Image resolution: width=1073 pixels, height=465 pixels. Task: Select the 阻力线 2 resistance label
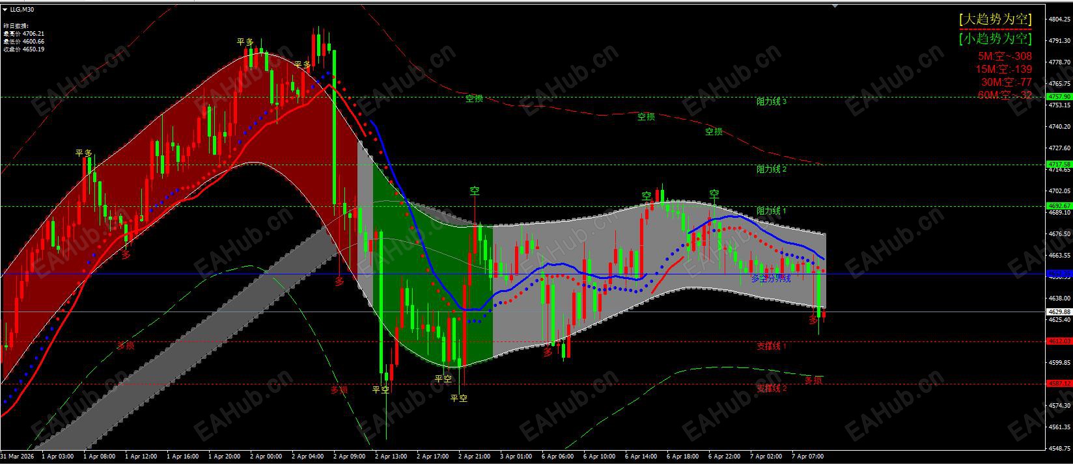(x=772, y=169)
